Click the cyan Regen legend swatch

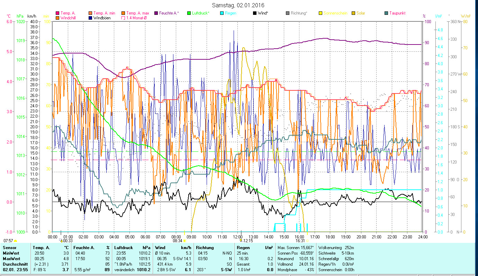(x=222, y=13)
